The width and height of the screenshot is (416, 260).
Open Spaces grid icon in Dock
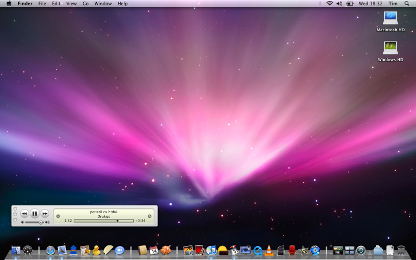click(x=349, y=251)
